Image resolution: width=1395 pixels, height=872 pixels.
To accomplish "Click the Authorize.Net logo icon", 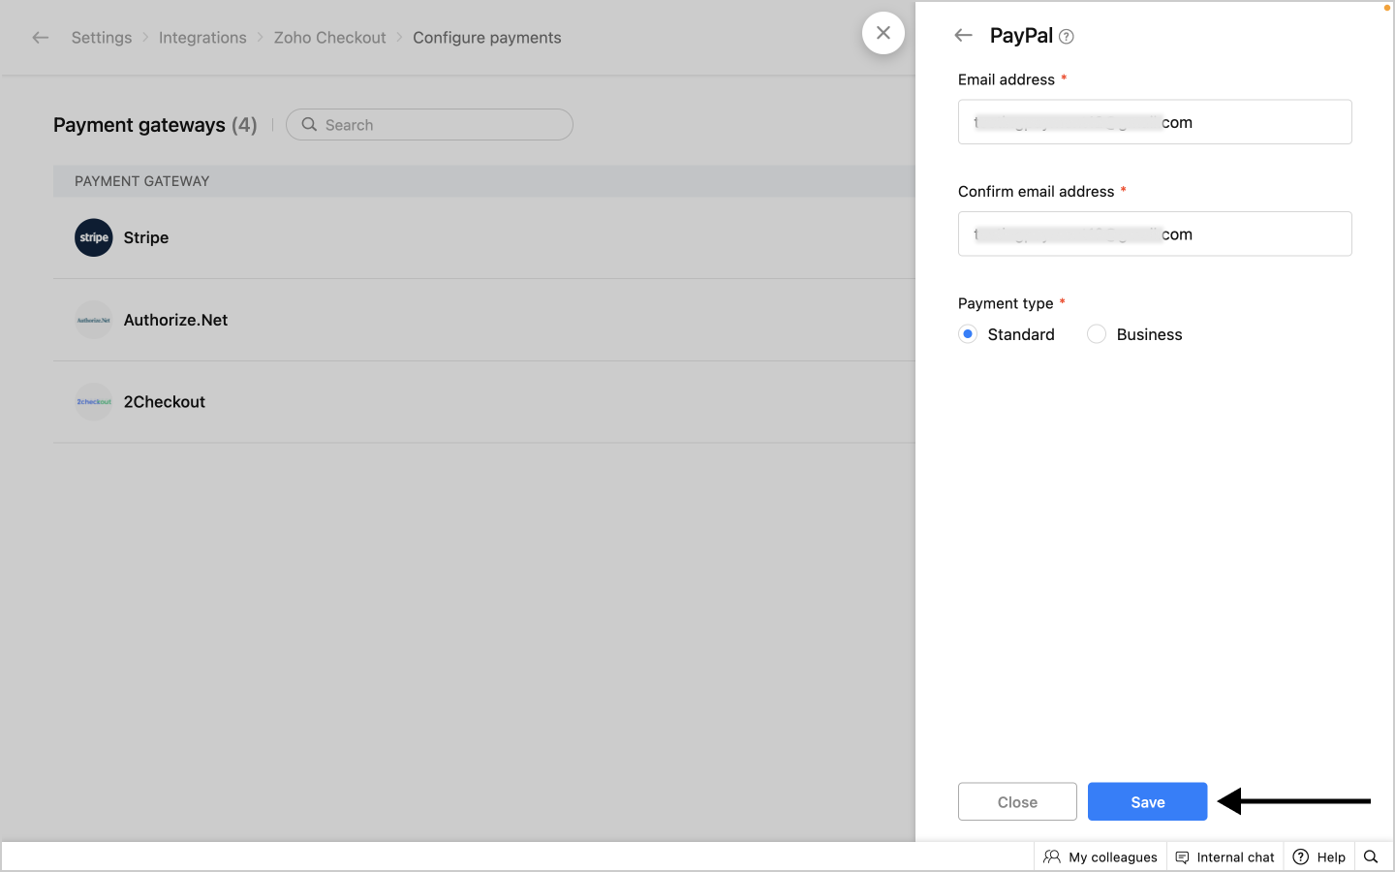I will coord(94,320).
